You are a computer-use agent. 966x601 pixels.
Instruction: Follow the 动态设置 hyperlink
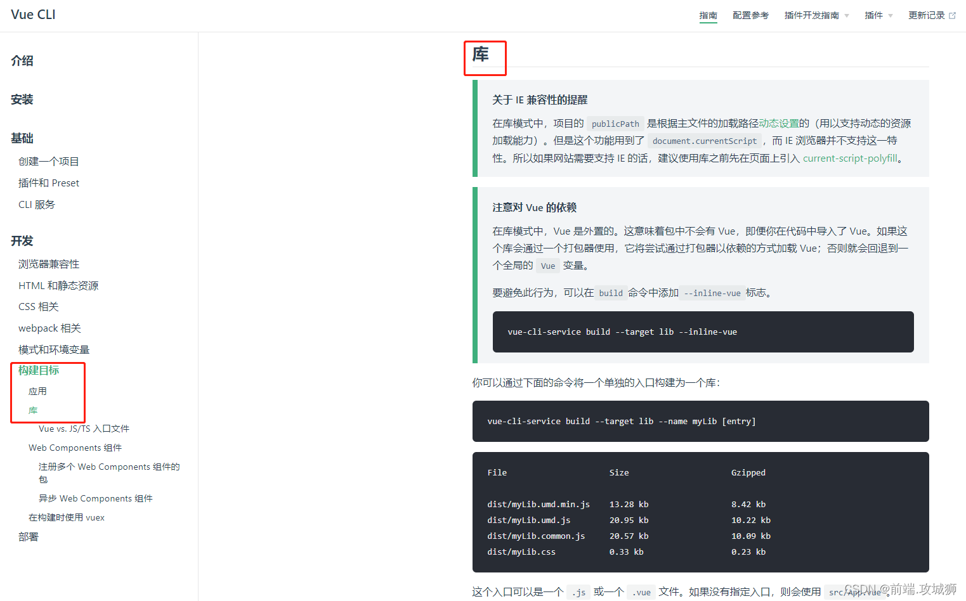click(779, 124)
